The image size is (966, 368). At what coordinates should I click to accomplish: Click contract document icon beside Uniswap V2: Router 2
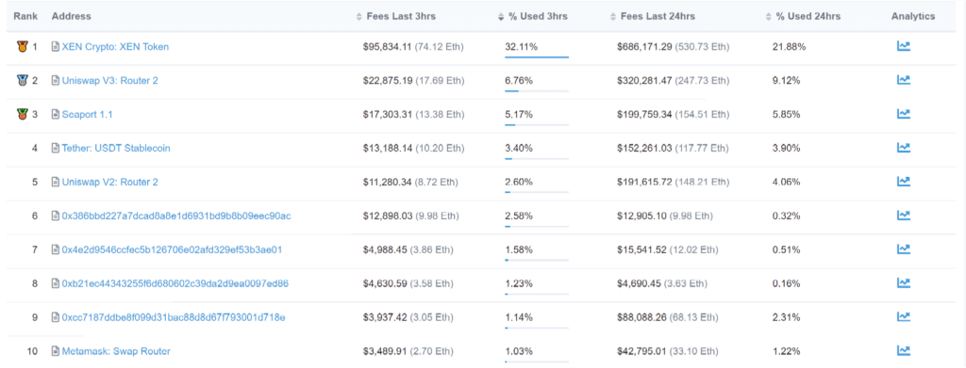point(56,182)
